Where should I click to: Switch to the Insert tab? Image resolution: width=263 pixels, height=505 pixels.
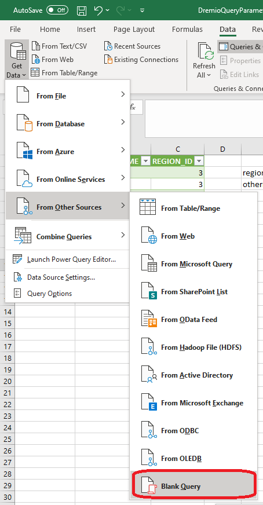tap(86, 30)
